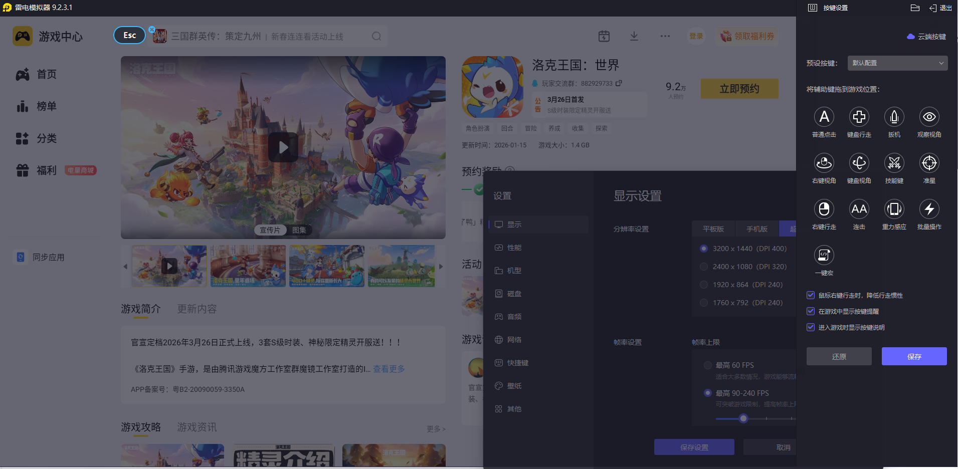Open 快捷键 section in settings sidebar
The width and height of the screenshot is (958, 469).
pyautogui.click(x=539, y=363)
